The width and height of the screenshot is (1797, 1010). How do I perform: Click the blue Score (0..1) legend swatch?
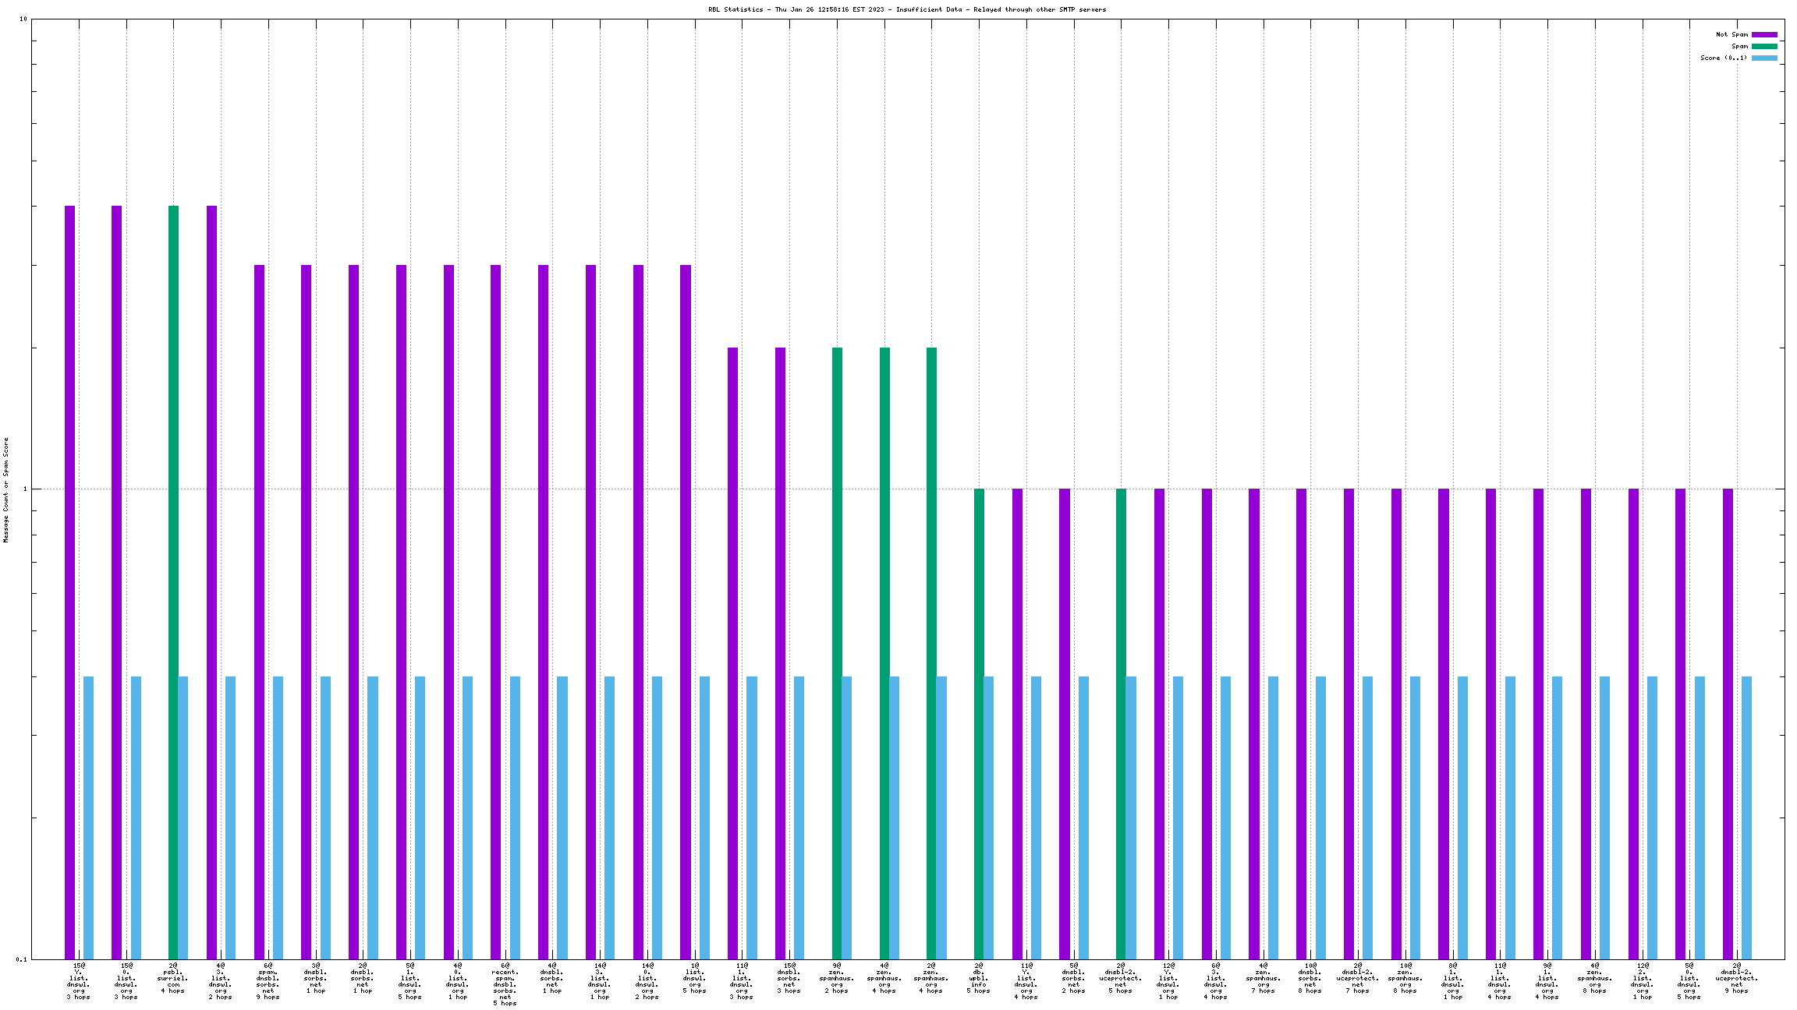click(1764, 58)
